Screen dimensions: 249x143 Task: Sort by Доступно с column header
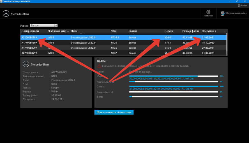coord(209,31)
